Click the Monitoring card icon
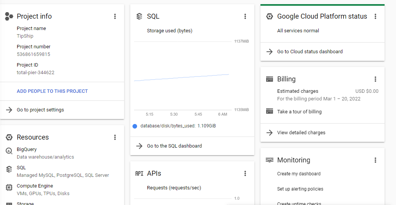This screenshot has height=205, width=396. (x=270, y=160)
